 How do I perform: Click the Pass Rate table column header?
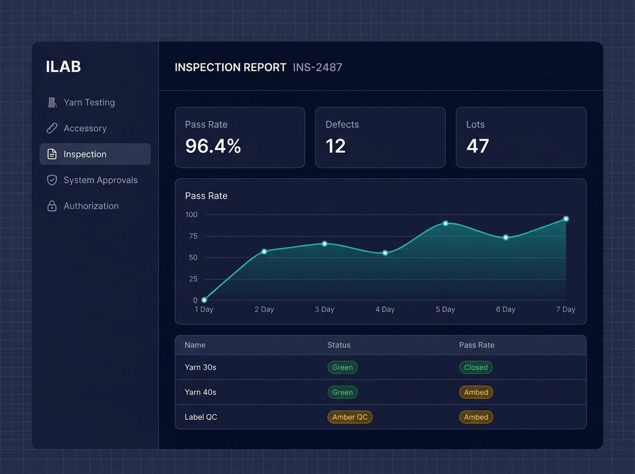(477, 345)
